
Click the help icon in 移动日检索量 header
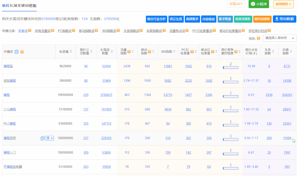[x=213, y=52]
